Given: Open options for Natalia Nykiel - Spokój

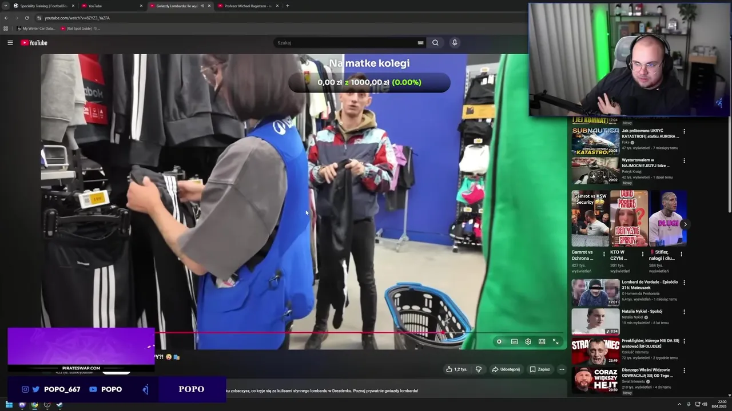Looking at the screenshot, I should pyautogui.click(x=684, y=312).
